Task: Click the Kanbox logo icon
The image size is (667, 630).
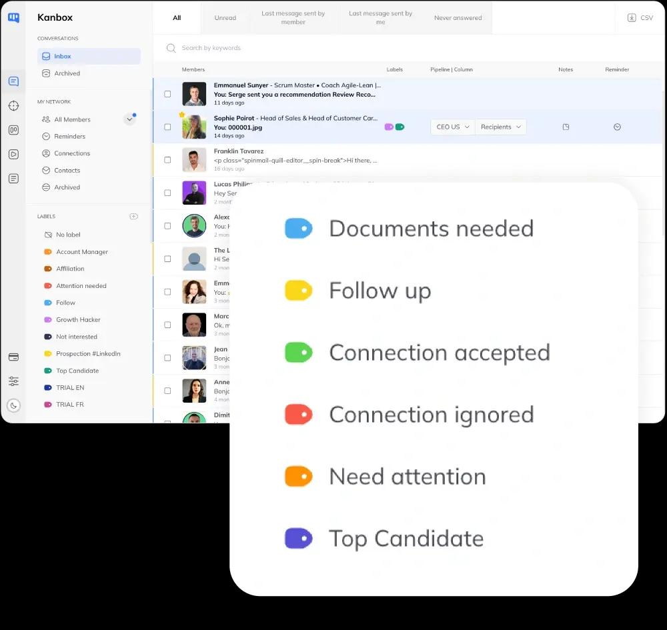Action: pyautogui.click(x=13, y=17)
